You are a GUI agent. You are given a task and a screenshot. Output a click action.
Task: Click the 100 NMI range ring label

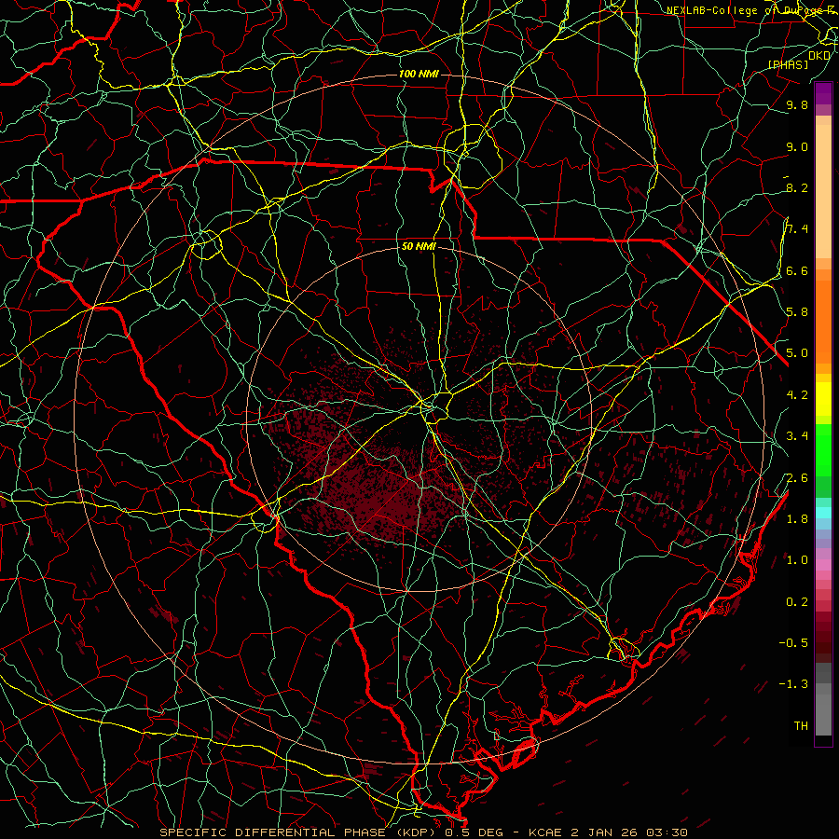click(x=419, y=74)
